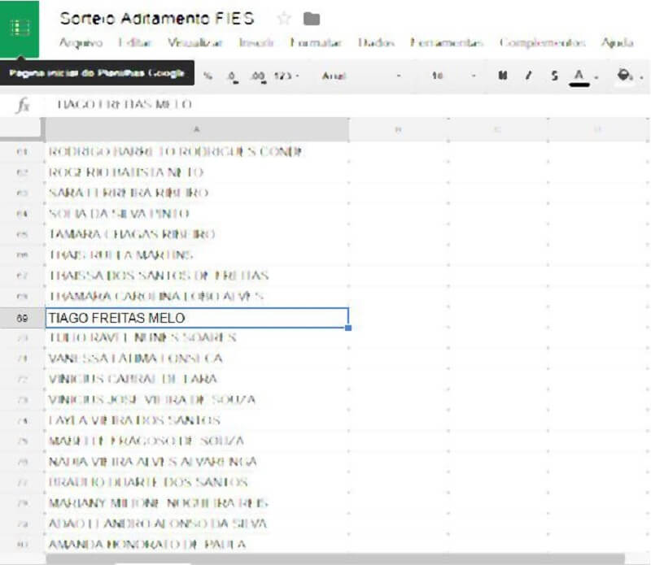Click the decrease decimal places icon
This screenshot has width=651, height=565.
(232, 76)
